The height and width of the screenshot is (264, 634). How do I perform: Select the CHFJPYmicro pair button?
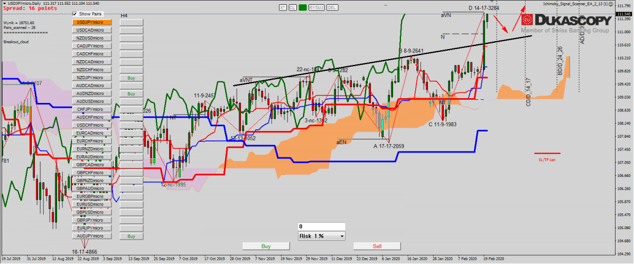coord(91,109)
